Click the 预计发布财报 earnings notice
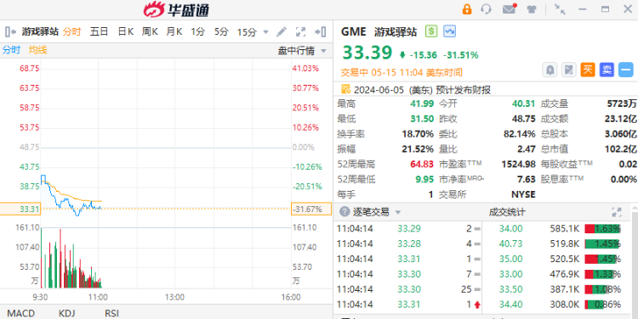638x319 pixels. (463, 90)
